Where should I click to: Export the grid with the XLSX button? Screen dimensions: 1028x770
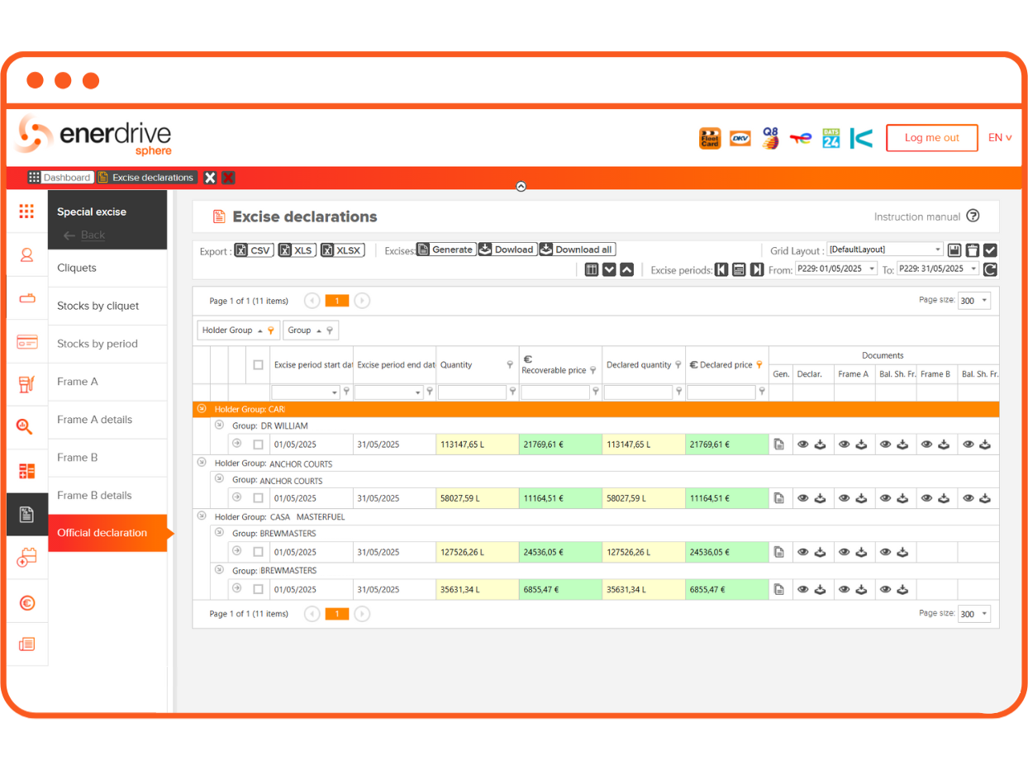tap(342, 250)
